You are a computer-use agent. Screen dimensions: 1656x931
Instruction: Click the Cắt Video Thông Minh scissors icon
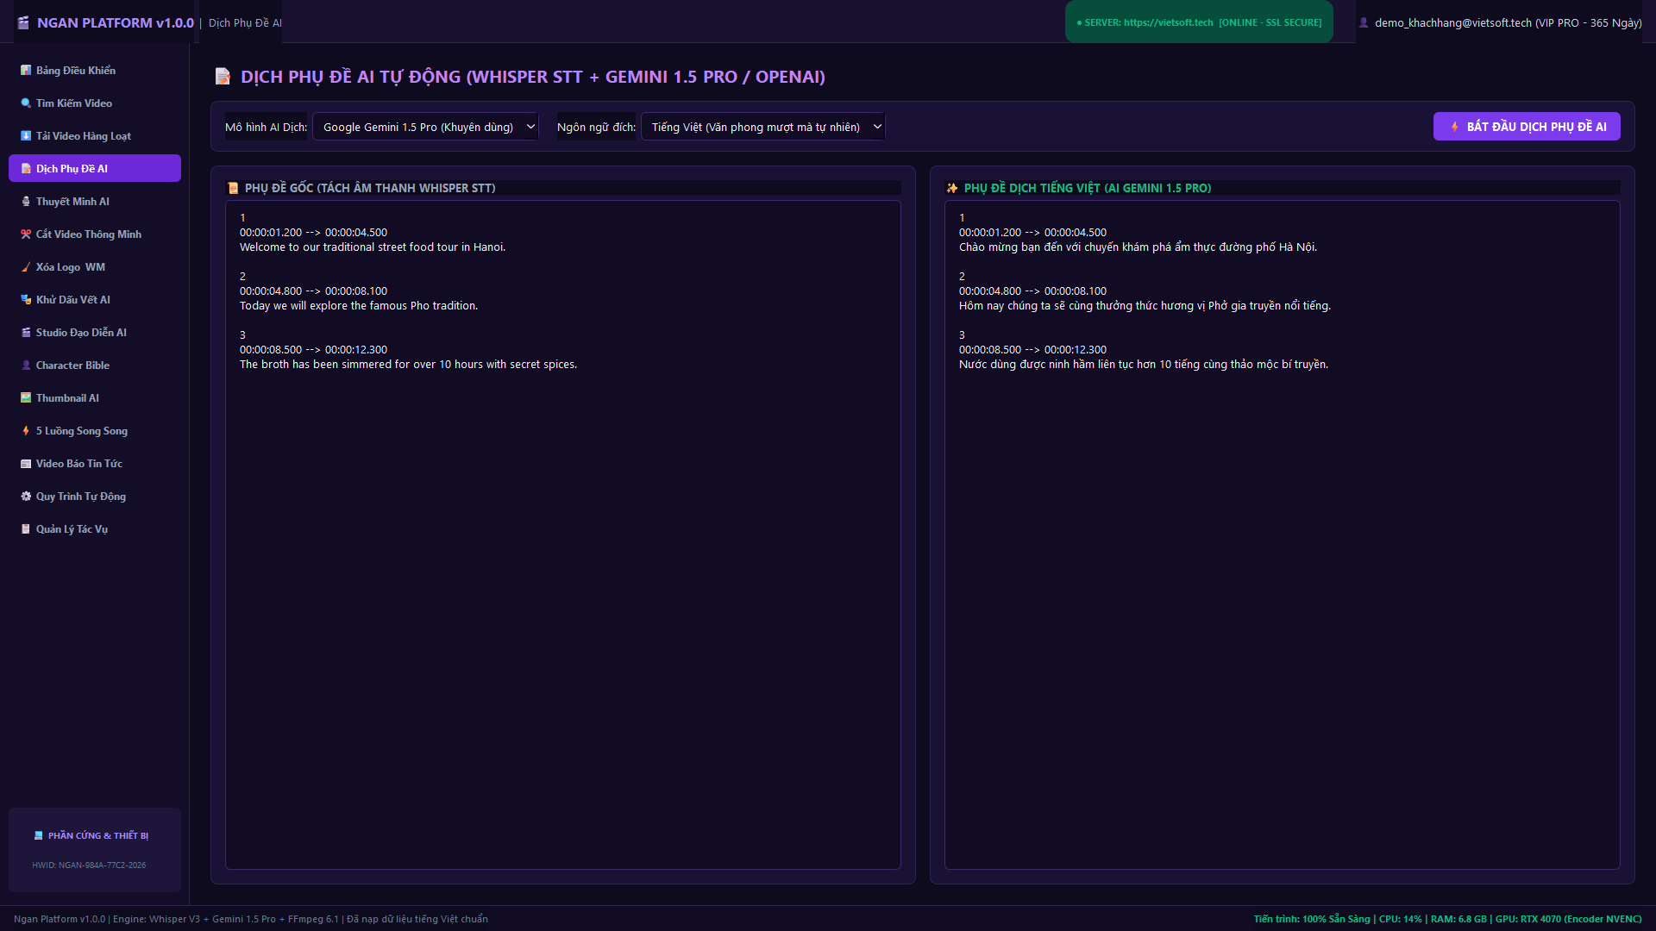click(x=26, y=234)
